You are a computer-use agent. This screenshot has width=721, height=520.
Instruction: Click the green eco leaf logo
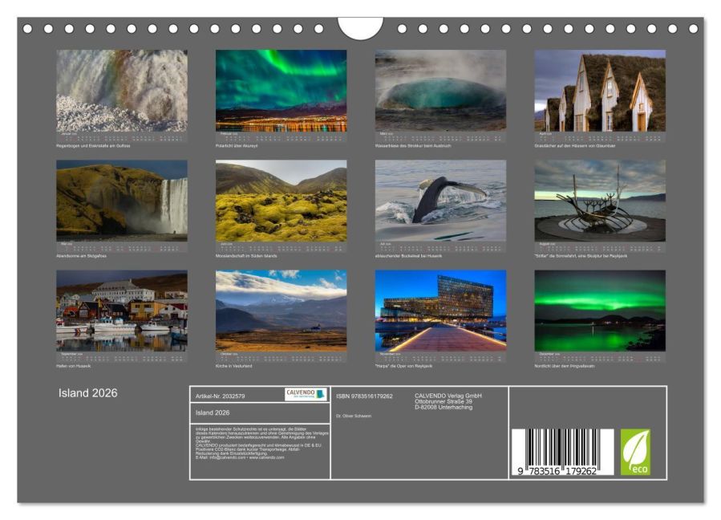(635, 452)
